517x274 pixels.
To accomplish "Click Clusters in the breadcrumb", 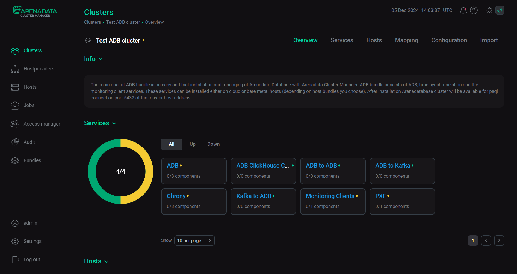I will [93, 22].
